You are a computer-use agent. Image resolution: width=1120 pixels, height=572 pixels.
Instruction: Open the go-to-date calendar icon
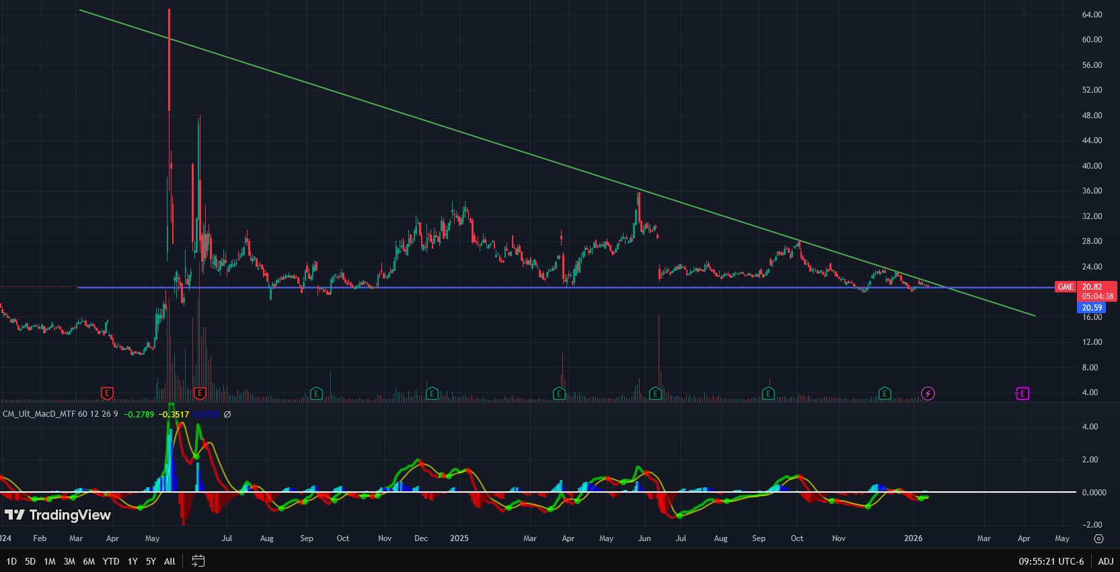pyautogui.click(x=198, y=561)
